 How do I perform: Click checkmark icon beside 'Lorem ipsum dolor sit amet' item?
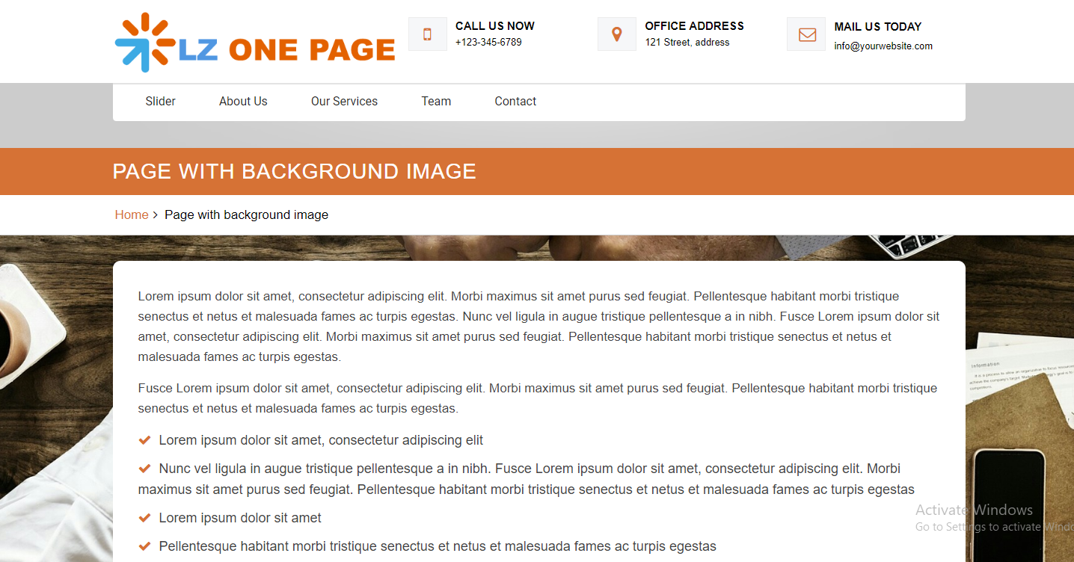tap(145, 519)
